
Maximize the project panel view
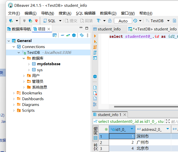pos(87,28)
